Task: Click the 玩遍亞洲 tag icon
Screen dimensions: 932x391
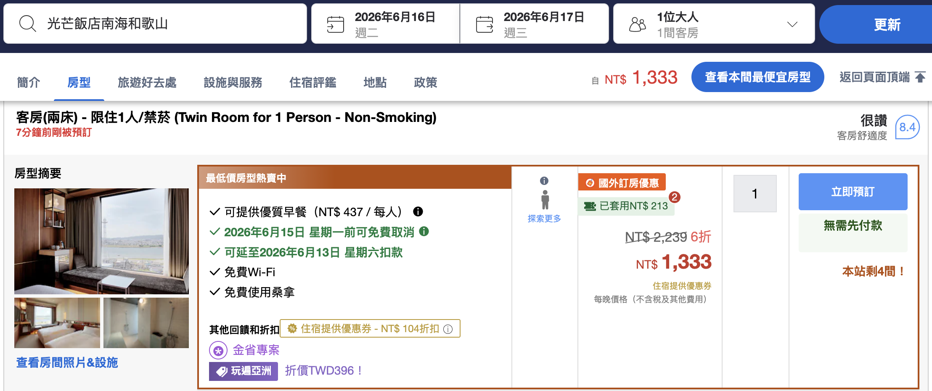Action: coord(222,371)
